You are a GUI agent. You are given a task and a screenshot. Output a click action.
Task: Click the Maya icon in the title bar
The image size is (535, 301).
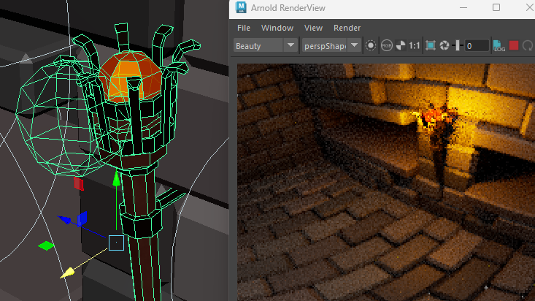coord(240,9)
